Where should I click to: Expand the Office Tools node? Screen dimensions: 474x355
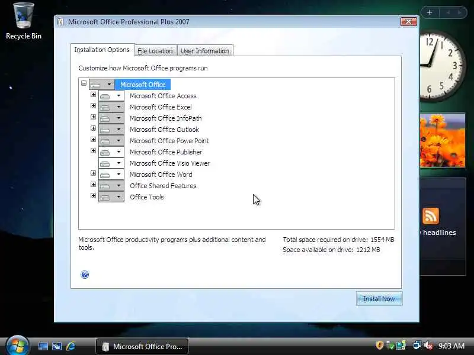[93, 196]
